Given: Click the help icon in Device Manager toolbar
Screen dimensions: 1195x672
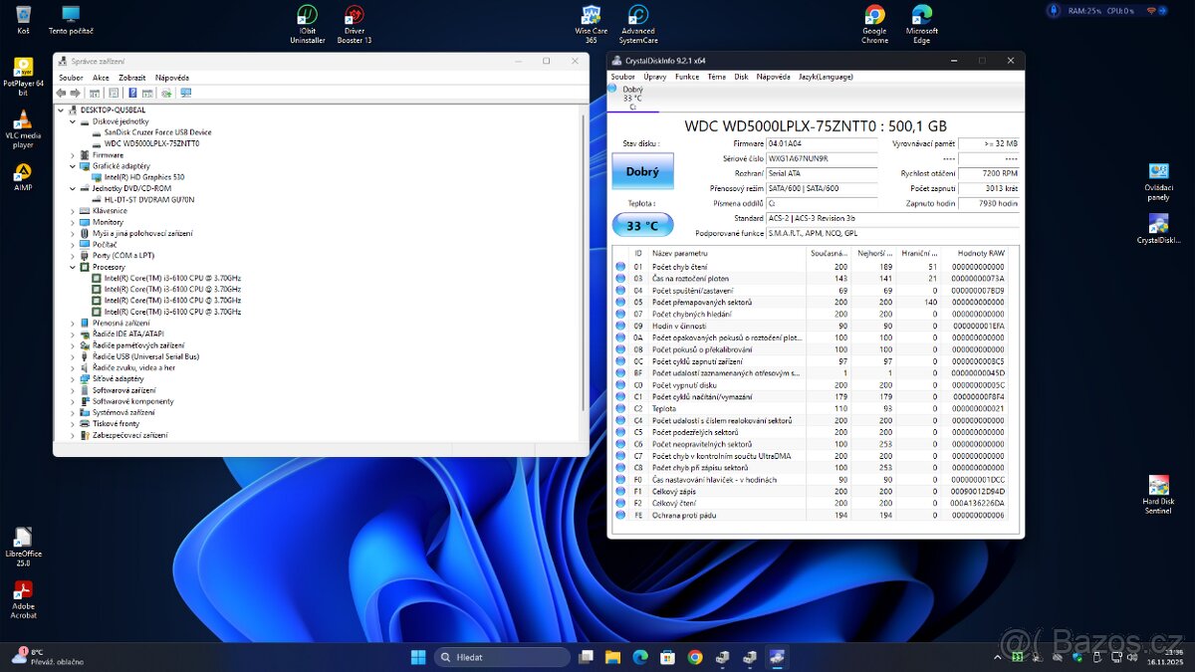Looking at the screenshot, I should pyautogui.click(x=132, y=93).
